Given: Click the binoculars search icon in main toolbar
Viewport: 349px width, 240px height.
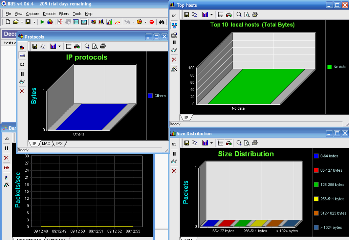Looking at the screenshot, I should (162, 22).
